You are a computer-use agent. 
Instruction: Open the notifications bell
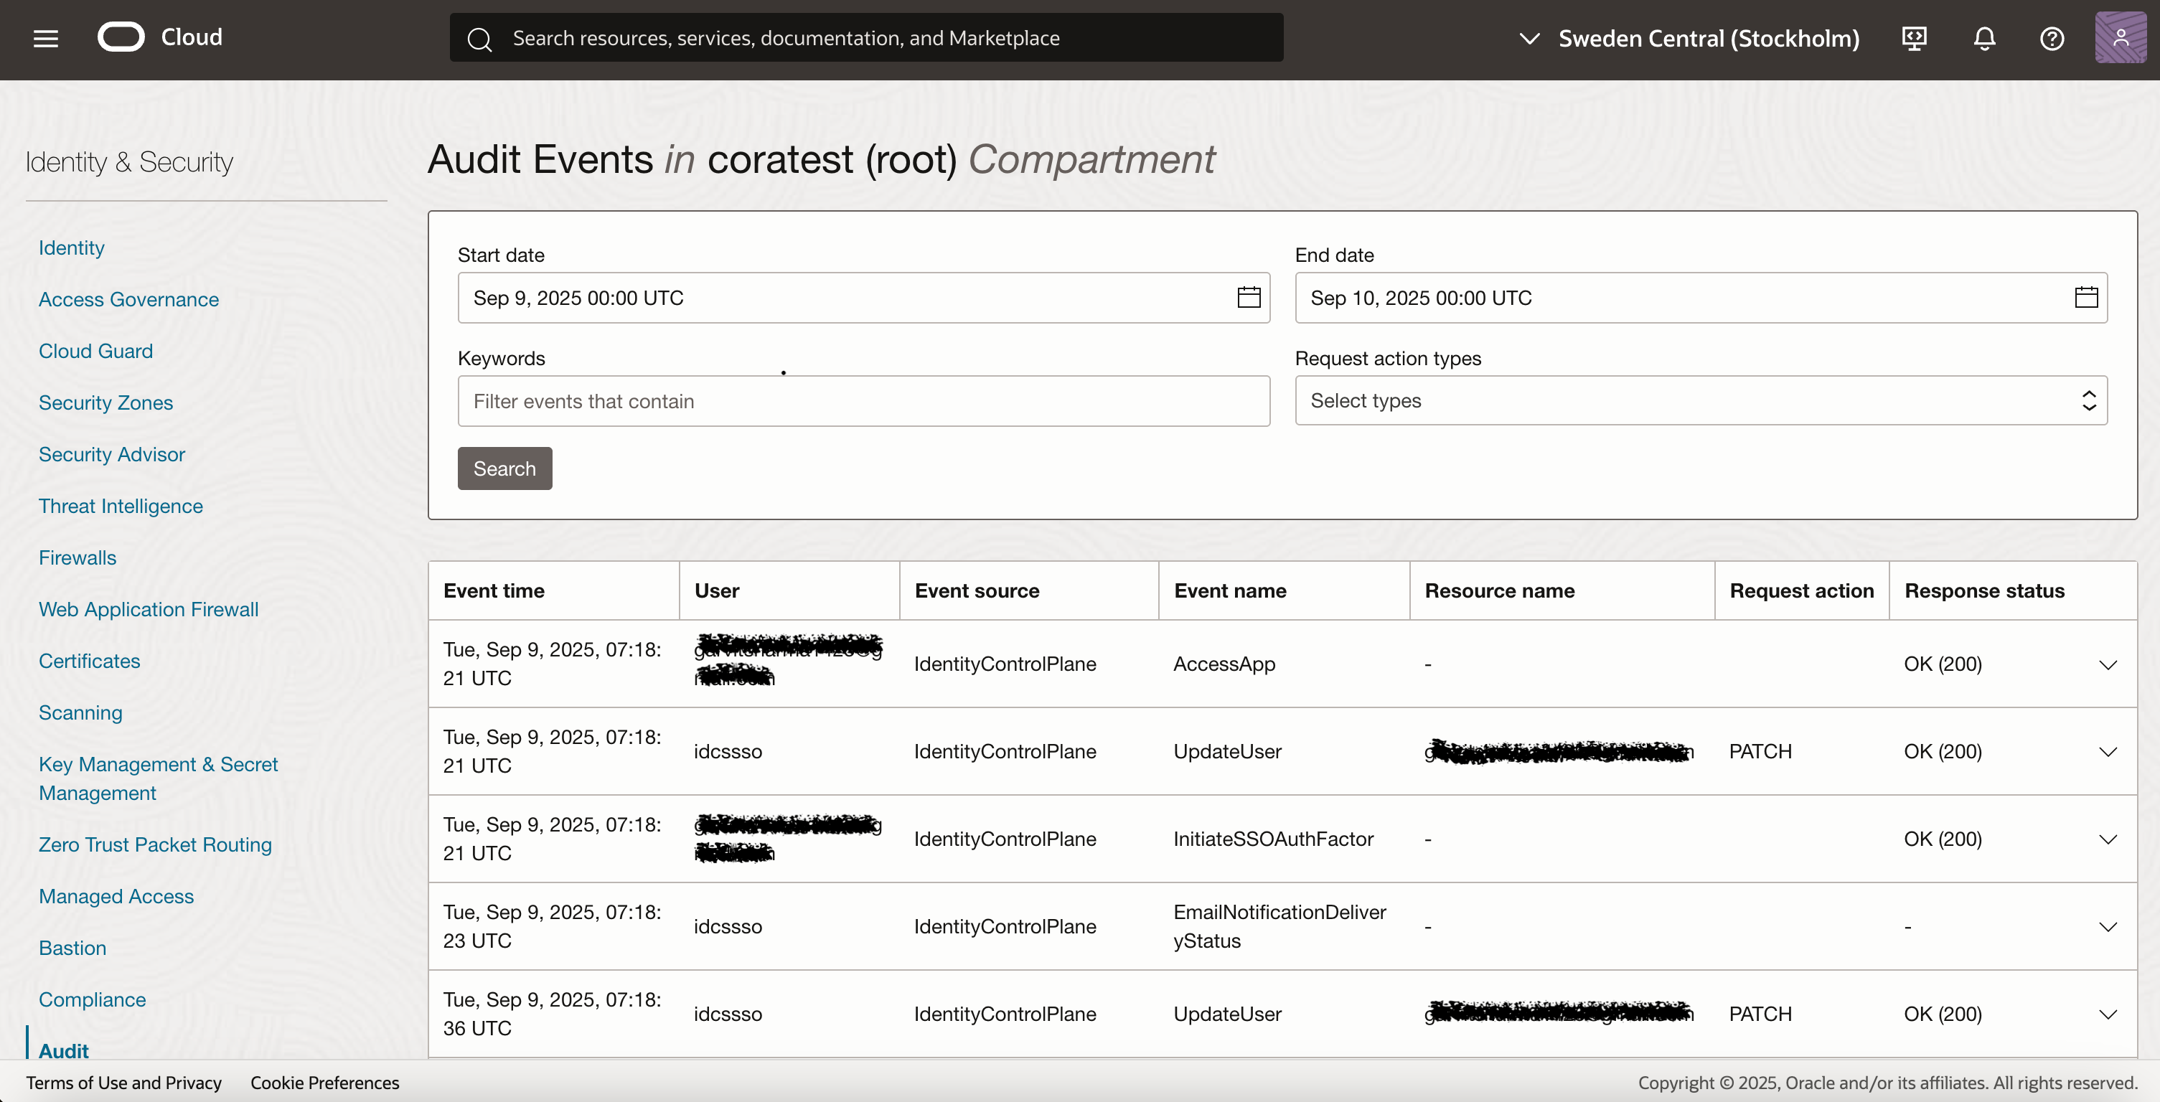[1984, 39]
